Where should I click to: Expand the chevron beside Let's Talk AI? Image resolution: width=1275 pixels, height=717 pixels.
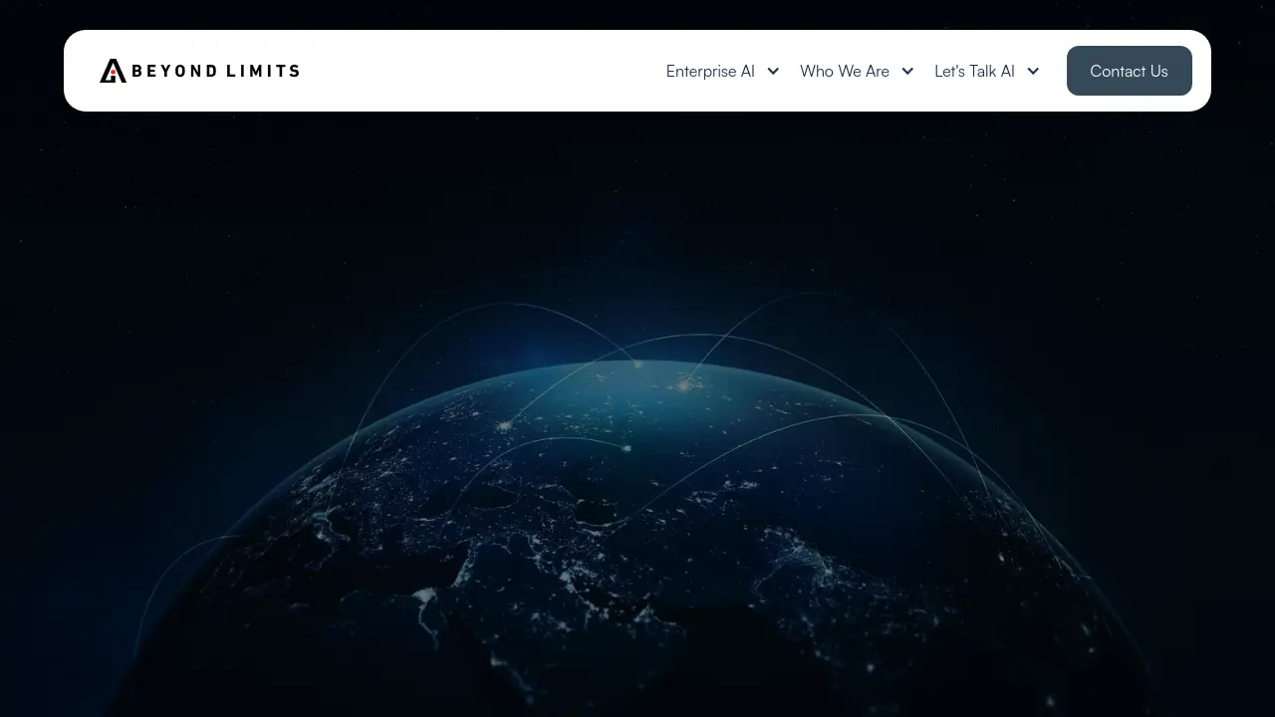pos(1033,71)
